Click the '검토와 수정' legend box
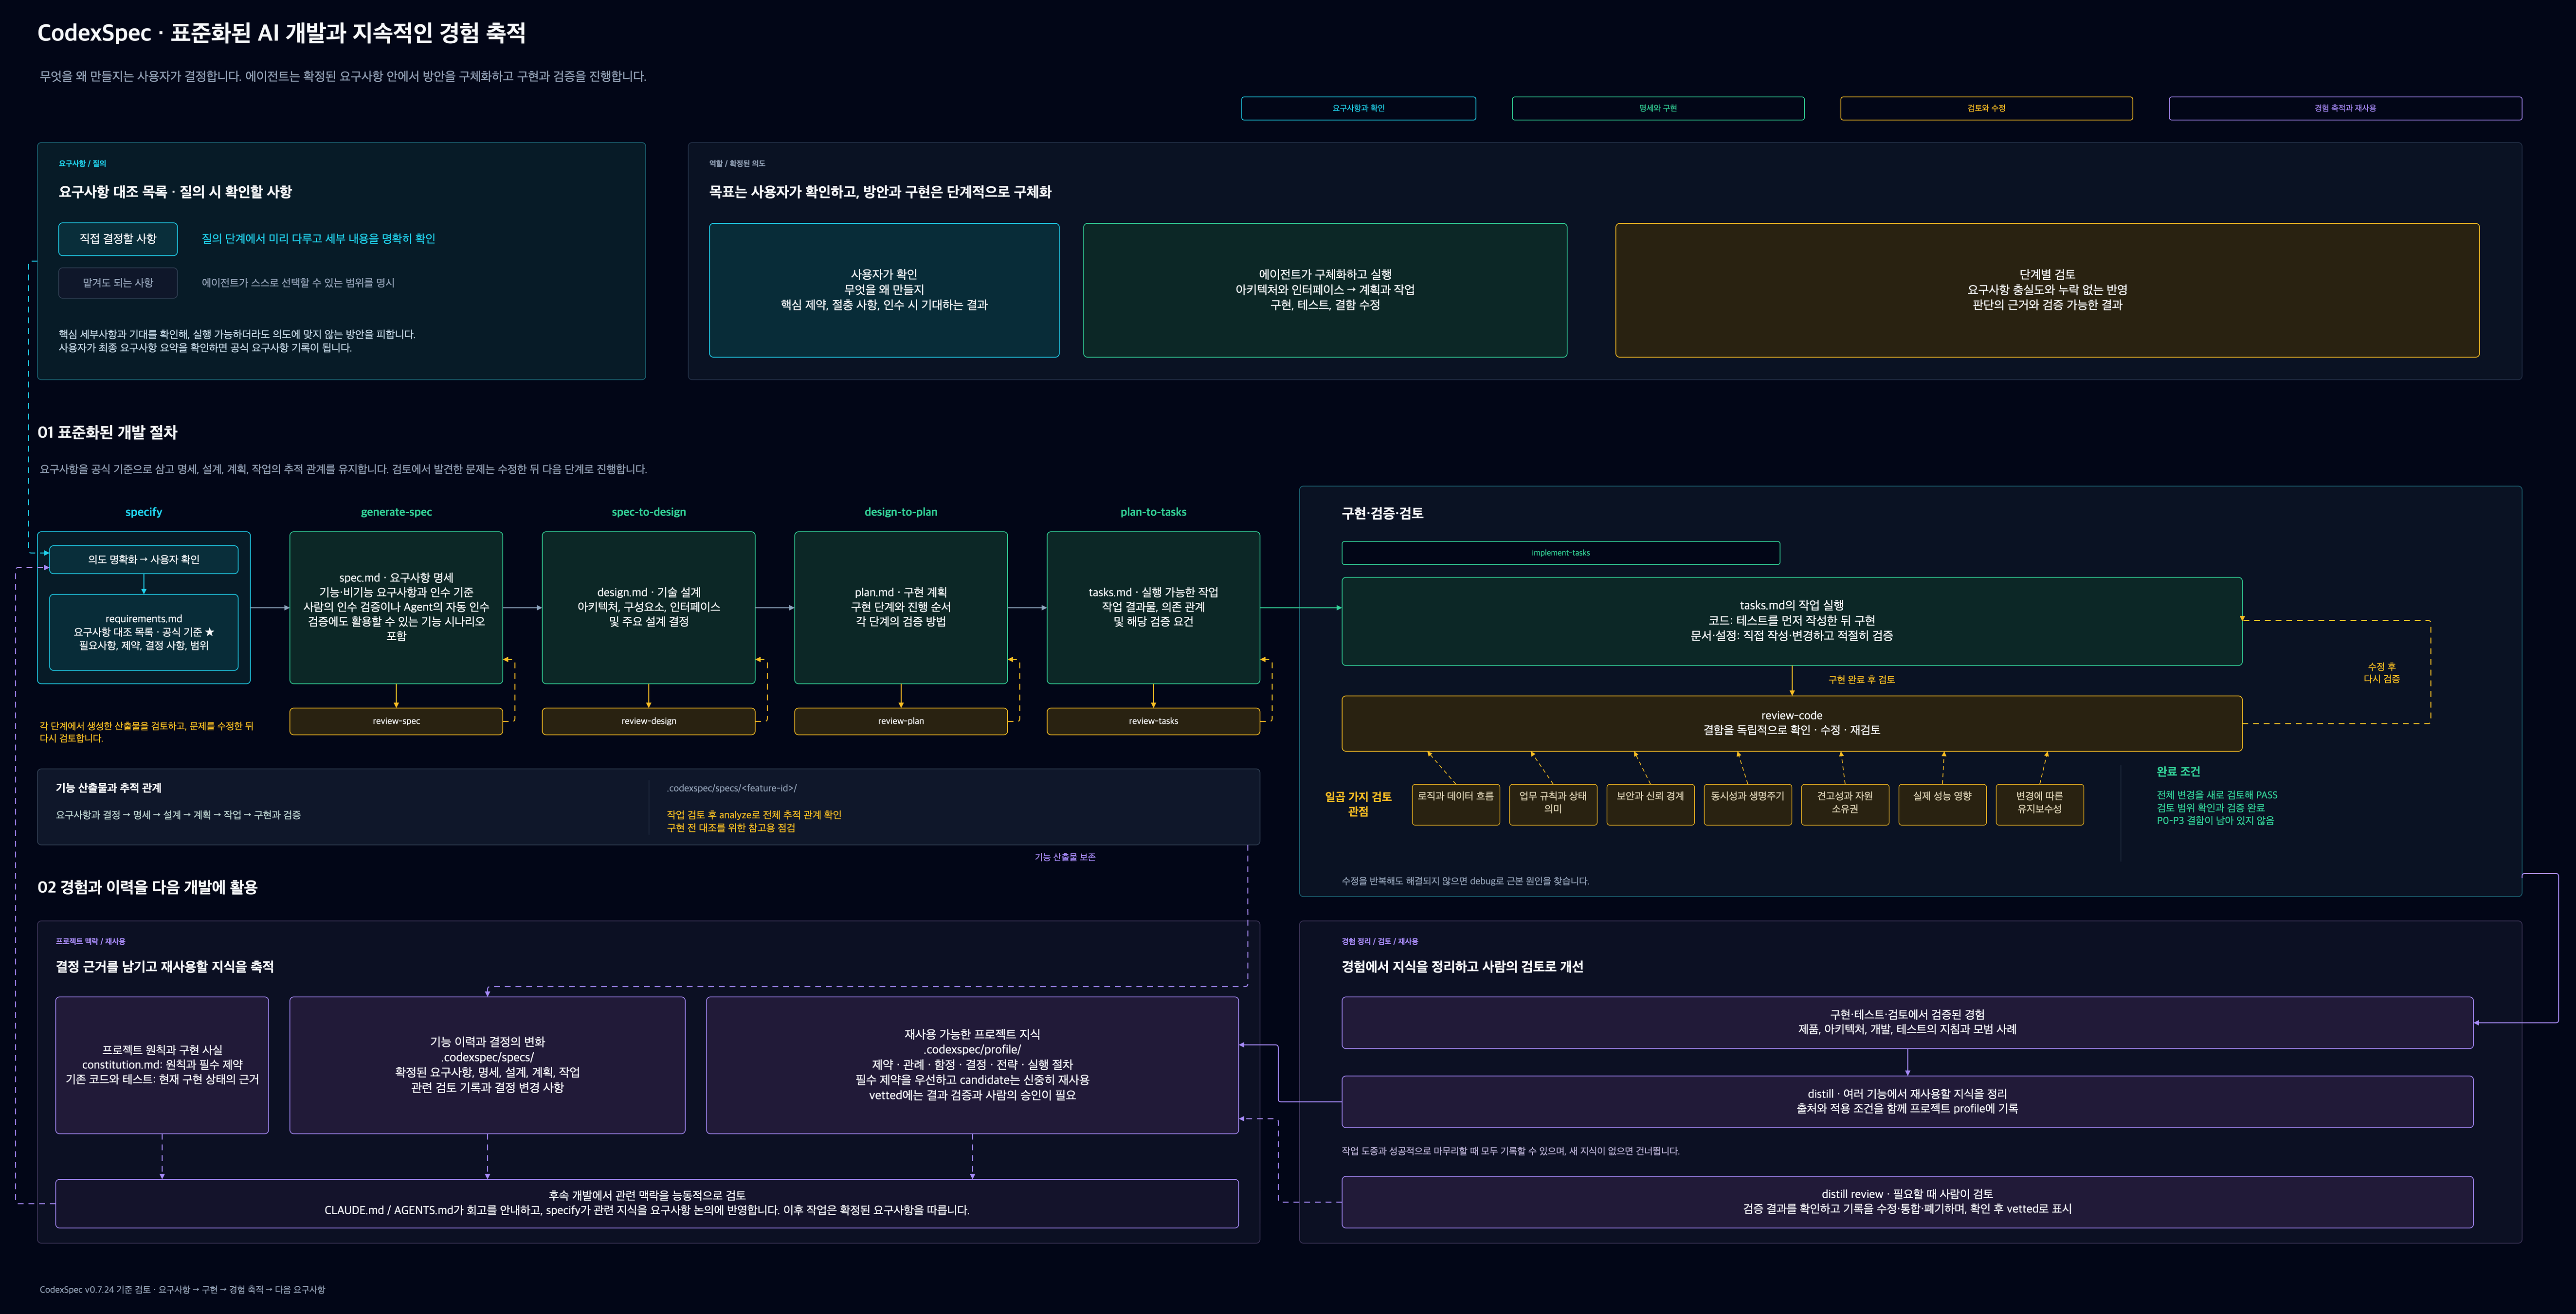The height and width of the screenshot is (1314, 2576). (x=1986, y=108)
